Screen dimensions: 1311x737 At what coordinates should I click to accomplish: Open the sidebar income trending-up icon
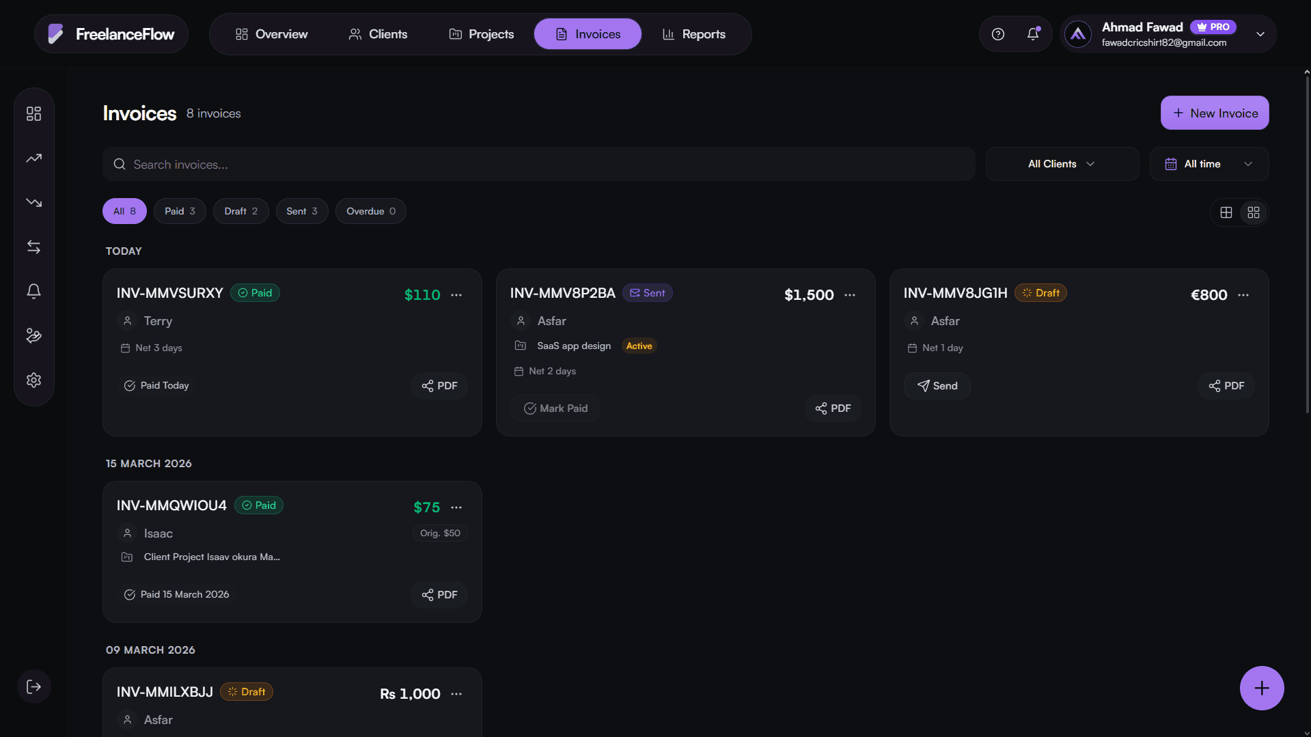click(33, 158)
